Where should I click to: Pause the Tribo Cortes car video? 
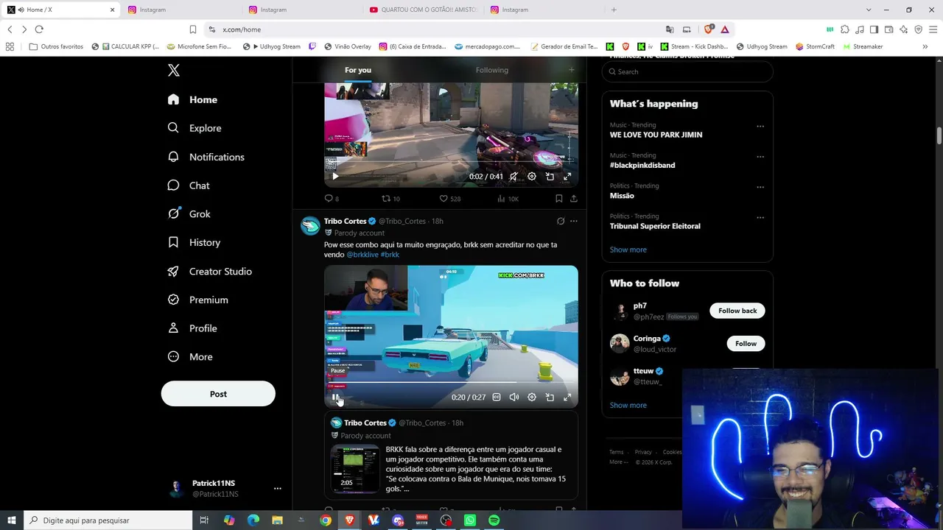coord(335,397)
